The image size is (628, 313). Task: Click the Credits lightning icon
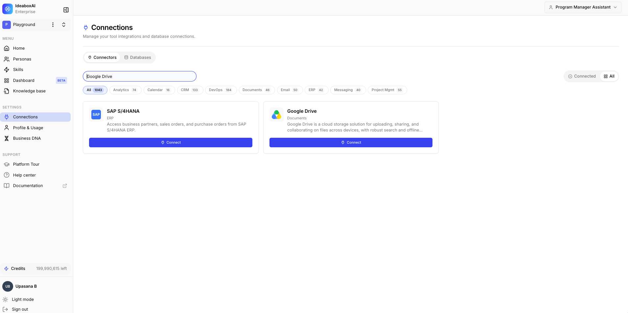pos(6,269)
